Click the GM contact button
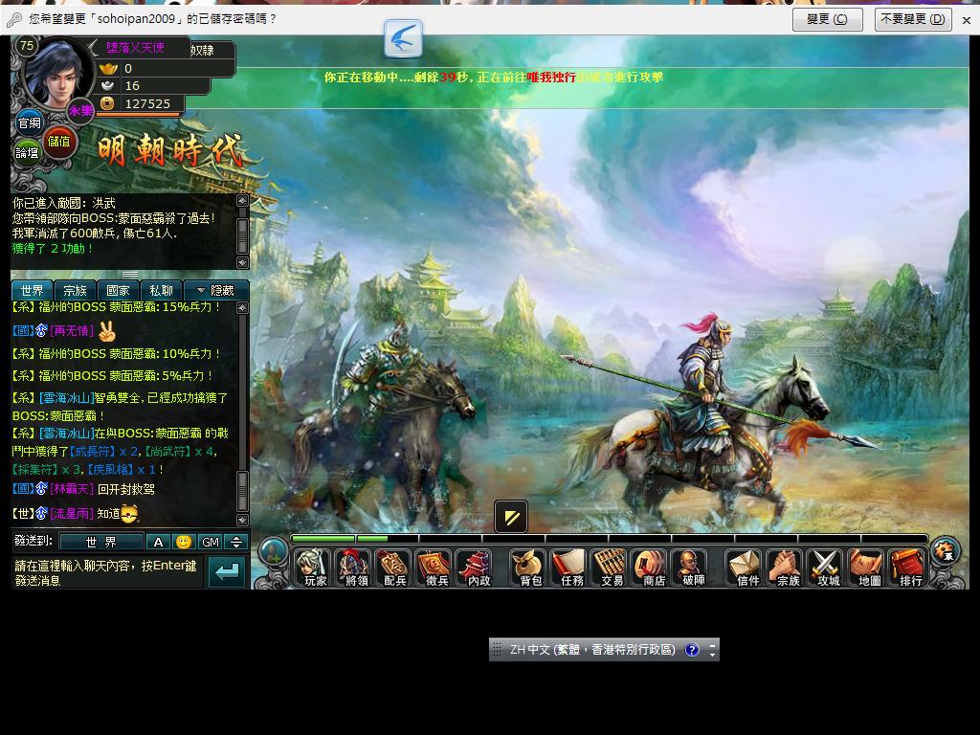The height and width of the screenshot is (735, 980). (211, 542)
